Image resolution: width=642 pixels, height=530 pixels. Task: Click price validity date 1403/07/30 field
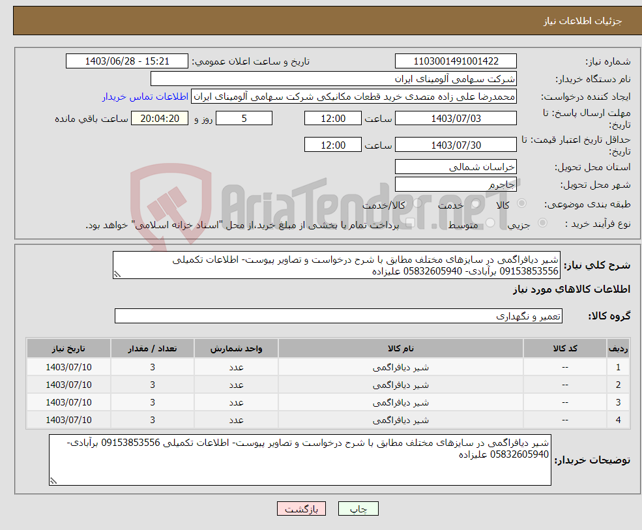(456, 145)
